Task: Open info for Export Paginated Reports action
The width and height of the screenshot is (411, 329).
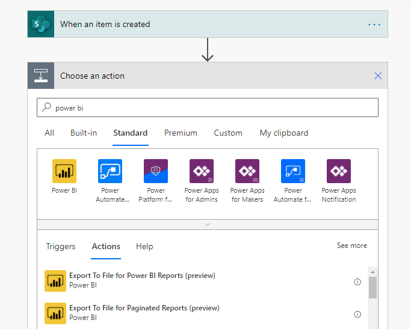Action: tap(357, 314)
